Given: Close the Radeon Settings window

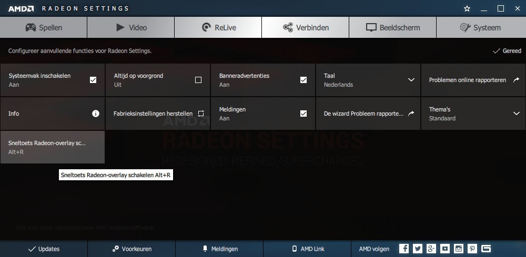Looking at the screenshot, I should pyautogui.click(x=517, y=9).
